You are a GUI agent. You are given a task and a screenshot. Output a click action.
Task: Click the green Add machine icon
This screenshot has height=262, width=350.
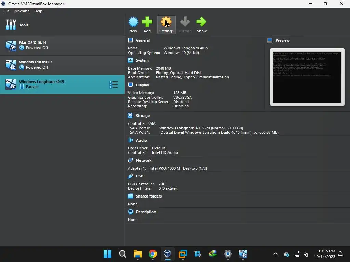click(x=147, y=22)
